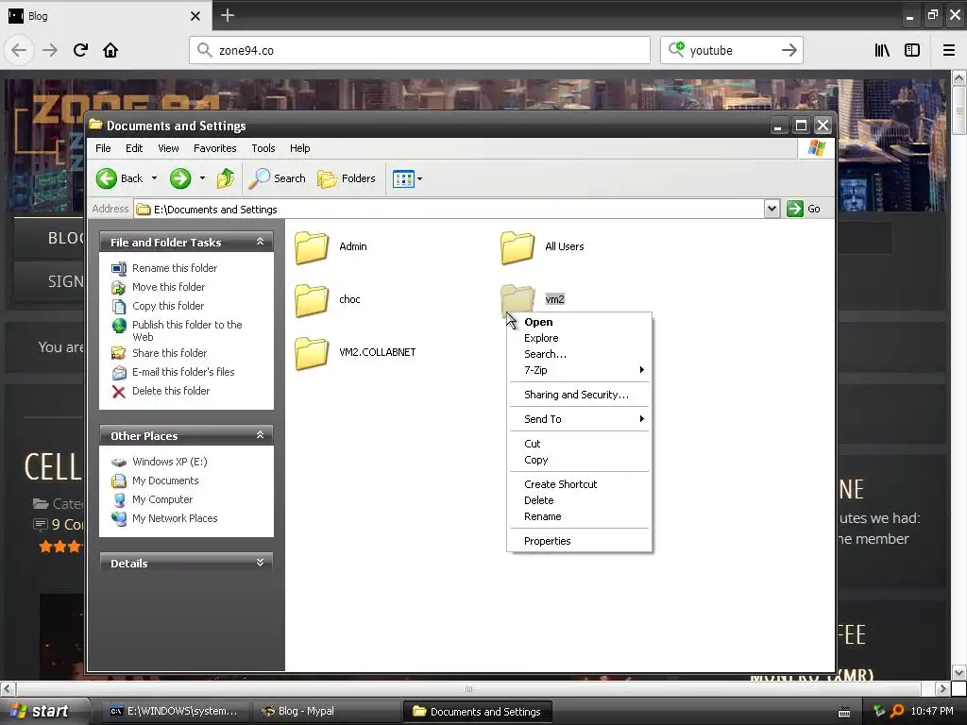967x725 pixels.
Task: Switch to E:\WINDOWS\system taskbar item
Action: (x=173, y=711)
